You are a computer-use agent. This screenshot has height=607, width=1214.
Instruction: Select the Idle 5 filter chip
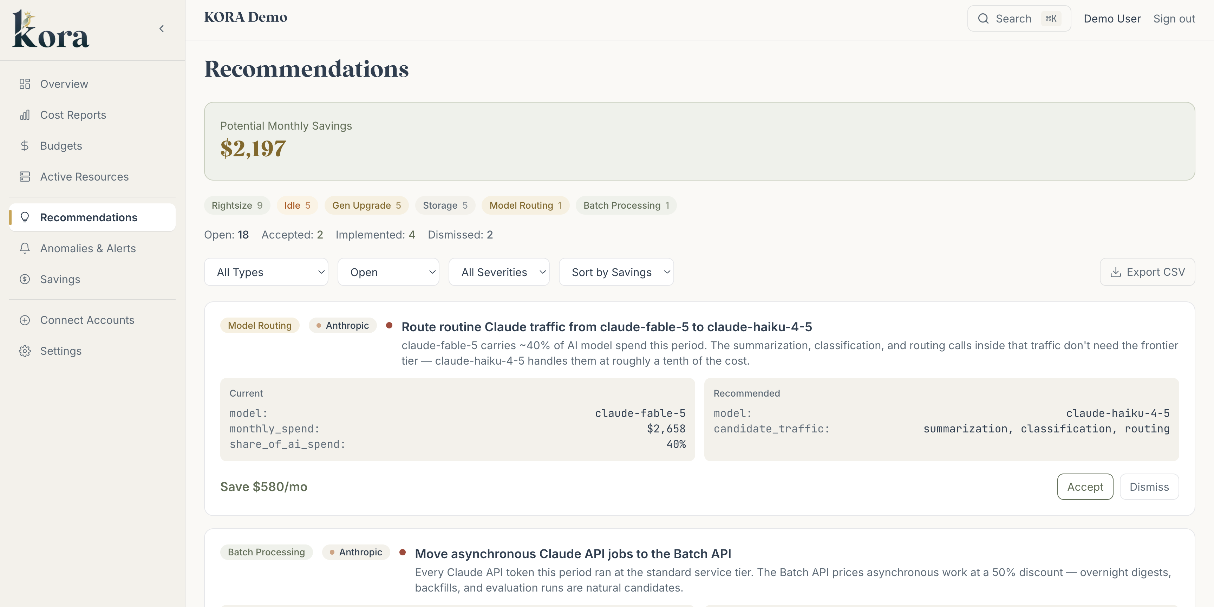298,205
